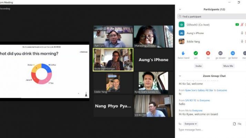Click the green yes reaction icon
Image resolution: width=246 pixels, height=138 pixels.
click(196, 53)
